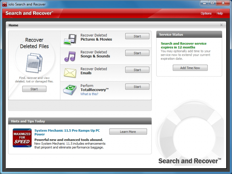
Task: Click 'Find, recover and view deleted' description
Action: pyautogui.click(x=34, y=79)
